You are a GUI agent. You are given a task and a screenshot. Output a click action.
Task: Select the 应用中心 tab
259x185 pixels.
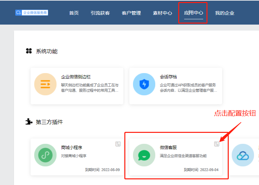pyautogui.click(x=194, y=13)
